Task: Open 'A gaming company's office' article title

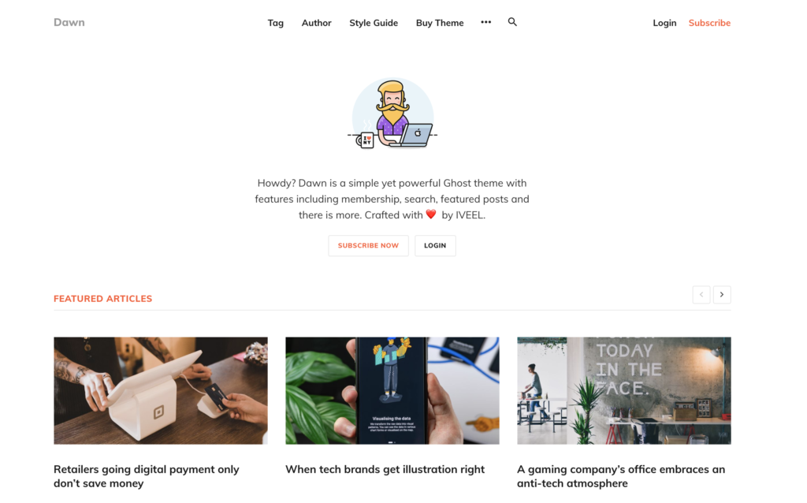Action: (621, 476)
